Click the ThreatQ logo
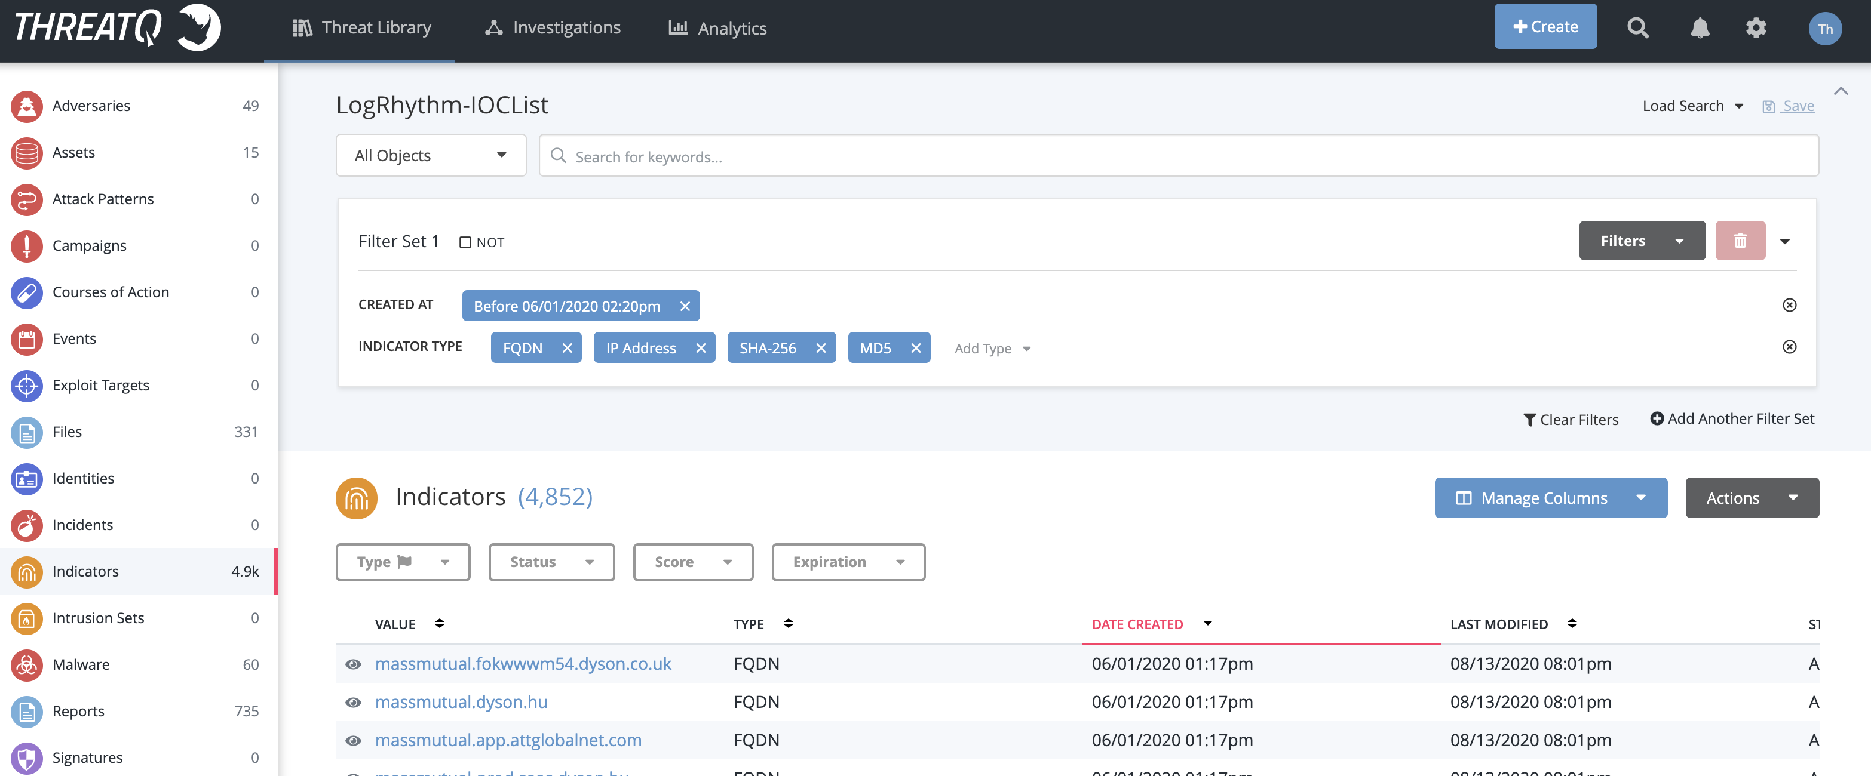This screenshot has width=1871, height=776. 117,27
